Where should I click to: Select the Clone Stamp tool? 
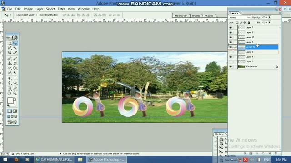click(10, 63)
